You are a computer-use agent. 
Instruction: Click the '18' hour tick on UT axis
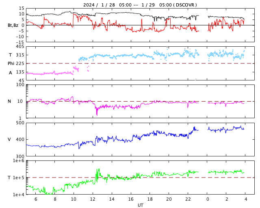click(x=150, y=199)
